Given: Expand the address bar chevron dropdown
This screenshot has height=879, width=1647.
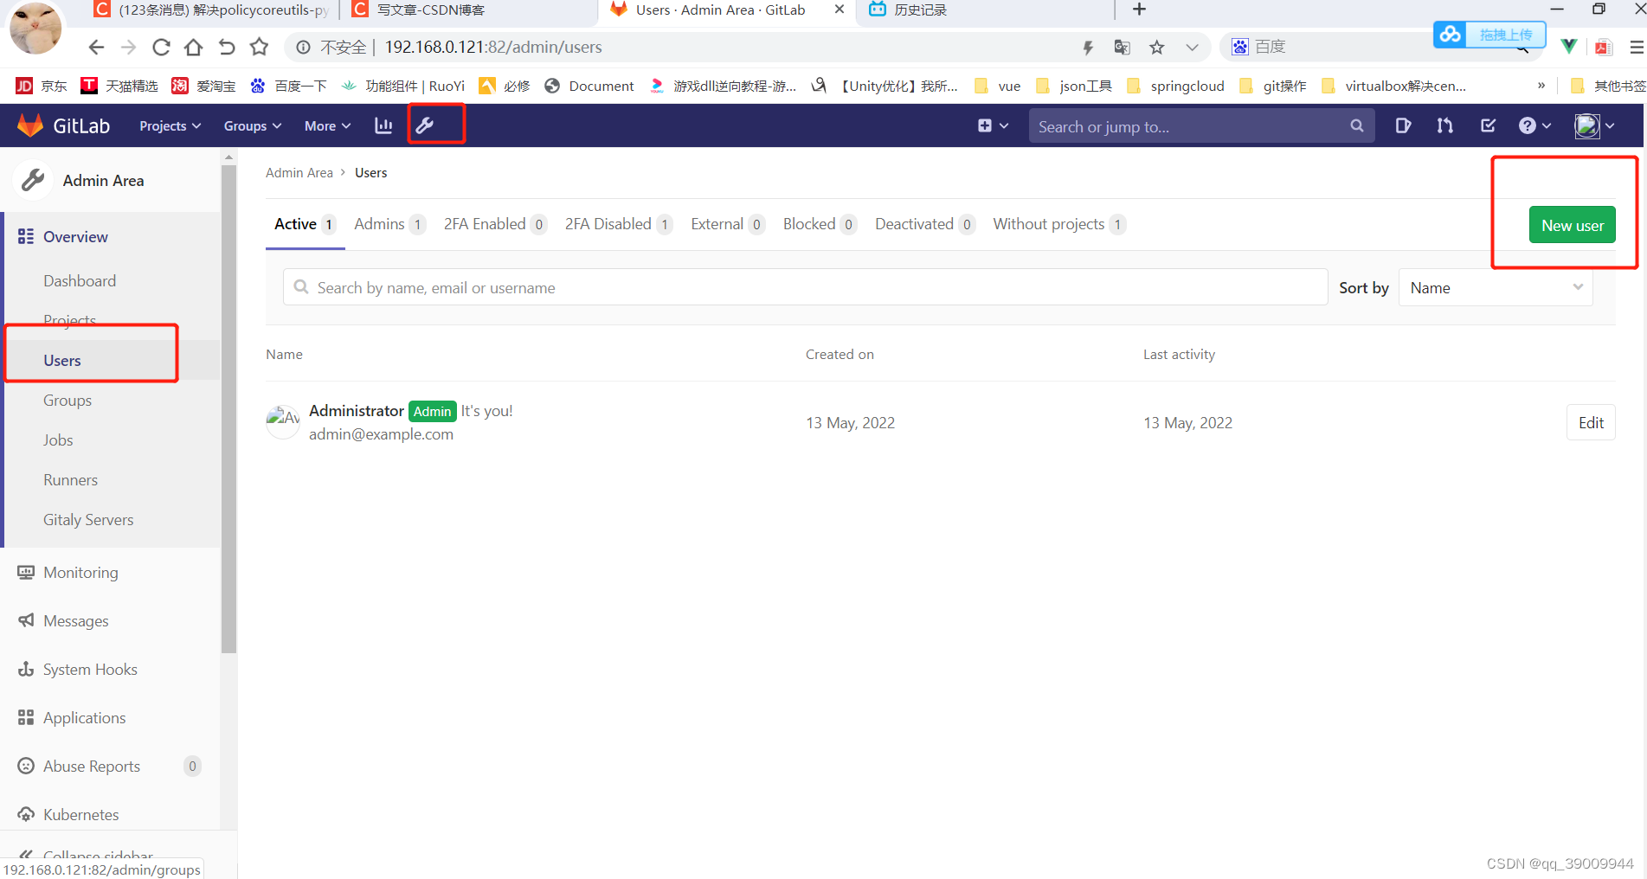Looking at the screenshot, I should (1192, 48).
